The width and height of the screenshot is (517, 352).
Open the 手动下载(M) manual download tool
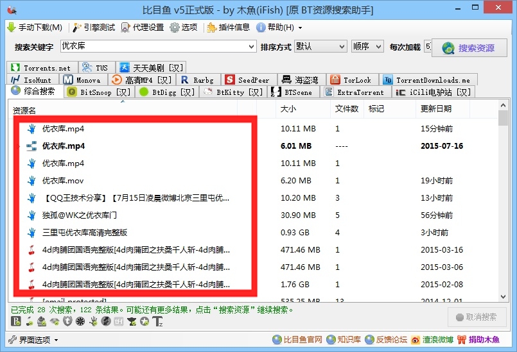(x=35, y=28)
